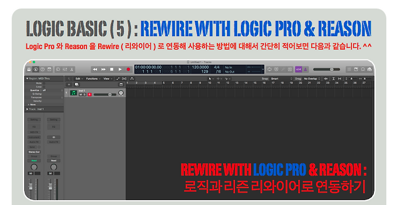The height and width of the screenshot is (205, 397).
Task: Open the Left-click Pointer tool menu
Action: pyautogui.click(x=211, y=79)
